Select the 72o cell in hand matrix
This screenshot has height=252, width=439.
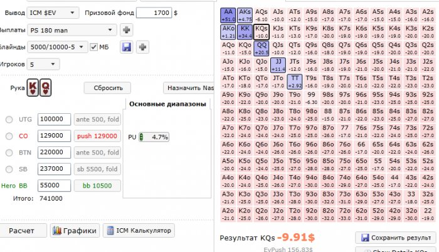(345, 214)
